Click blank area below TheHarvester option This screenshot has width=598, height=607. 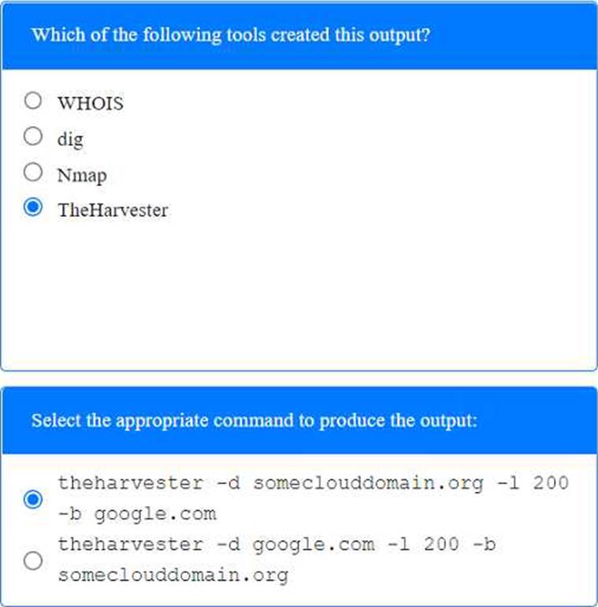tap(299, 294)
